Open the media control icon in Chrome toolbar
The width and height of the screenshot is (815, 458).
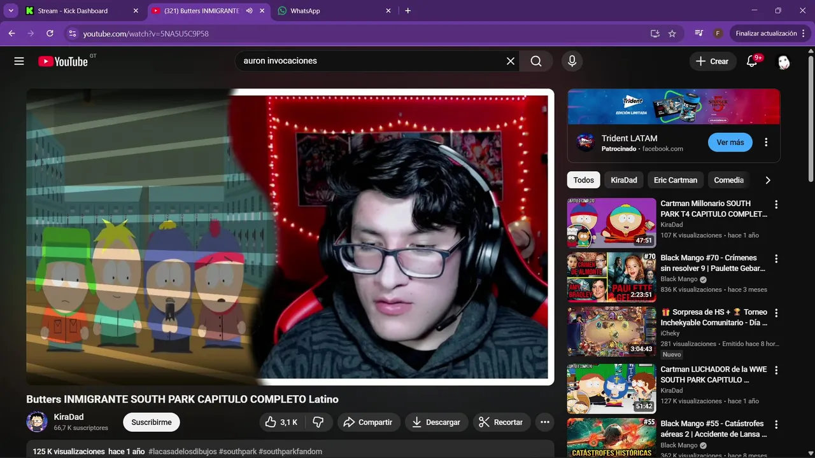[699, 33]
